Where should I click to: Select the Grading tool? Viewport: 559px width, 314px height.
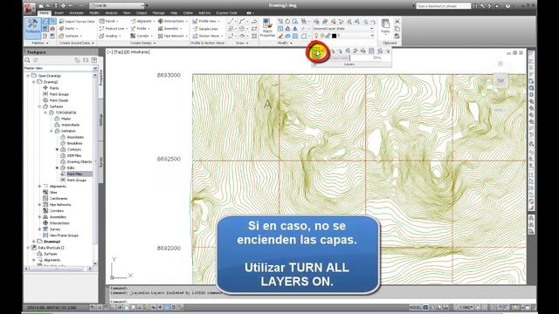point(110,36)
